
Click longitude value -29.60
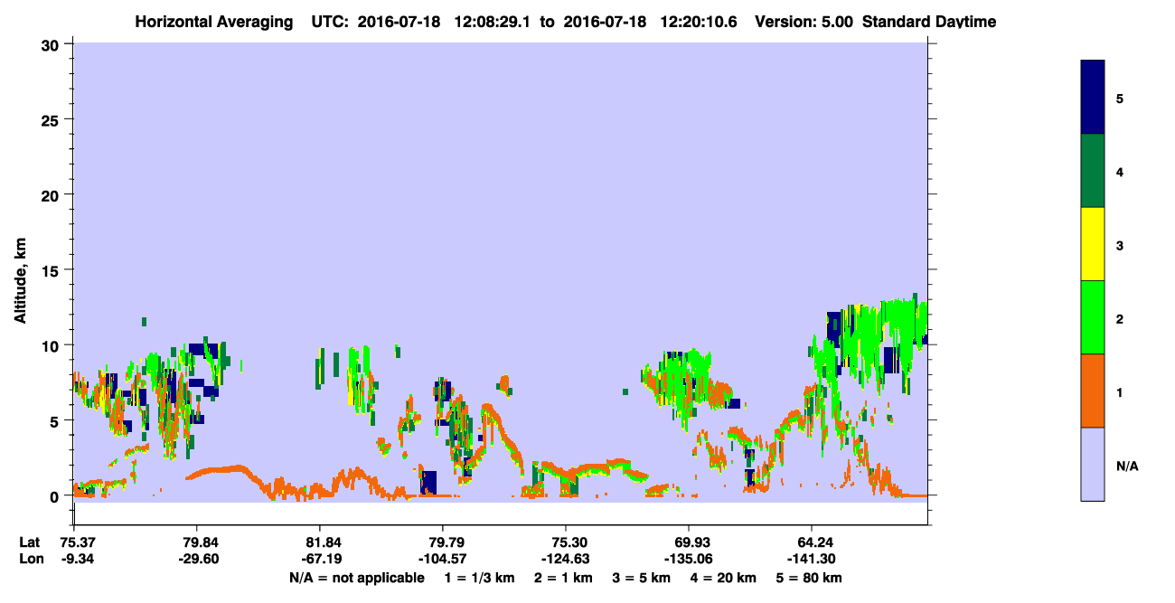[x=197, y=559]
